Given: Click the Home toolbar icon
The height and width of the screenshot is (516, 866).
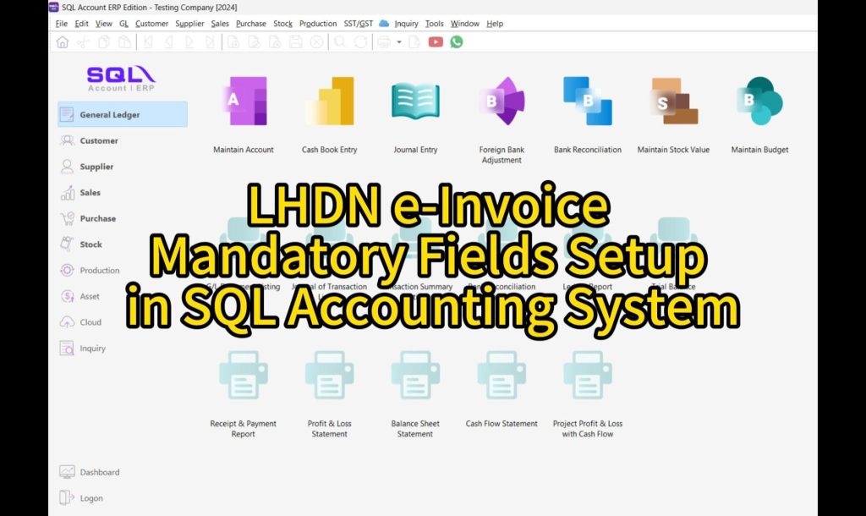Looking at the screenshot, I should [x=63, y=42].
